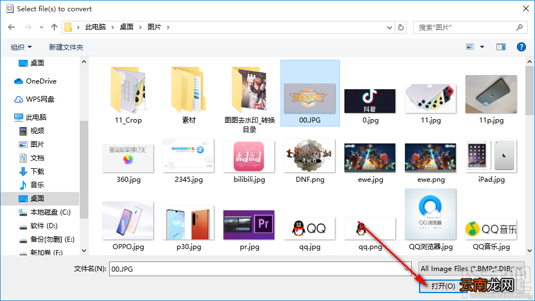
Task: Select 备份[勿删] (E:) drive
Action: [x=46, y=239]
